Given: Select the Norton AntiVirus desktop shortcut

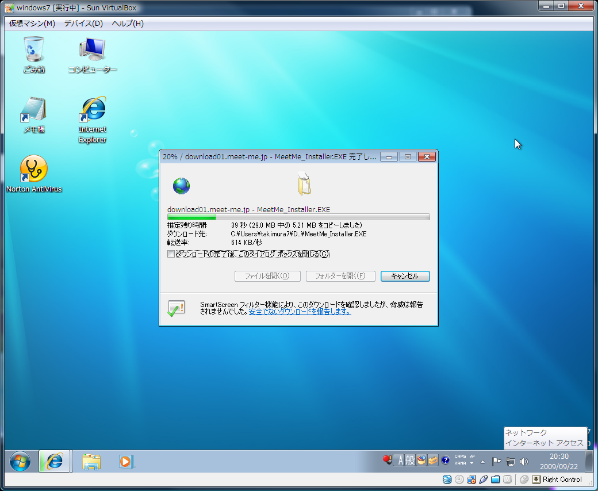Looking at the screenshot, I should coord(34,174).
